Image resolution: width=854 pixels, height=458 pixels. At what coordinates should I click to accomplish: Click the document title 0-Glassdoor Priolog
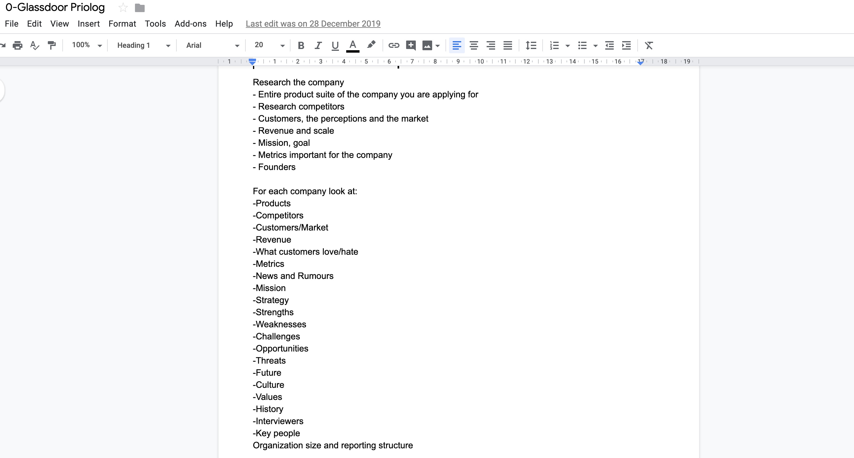tap(55, 7)
